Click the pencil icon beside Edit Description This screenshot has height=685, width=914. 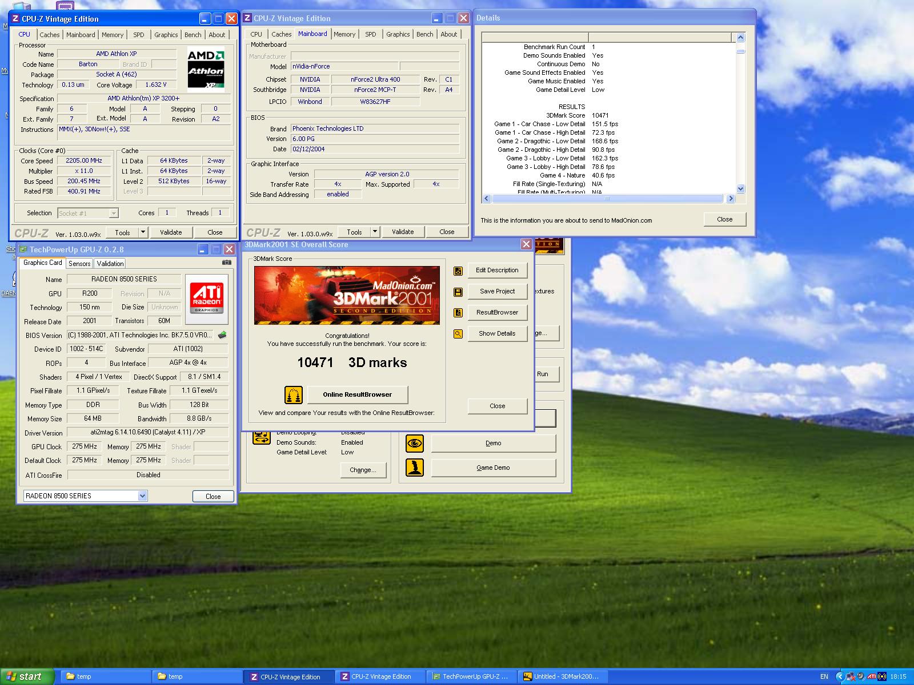(458, 271)
